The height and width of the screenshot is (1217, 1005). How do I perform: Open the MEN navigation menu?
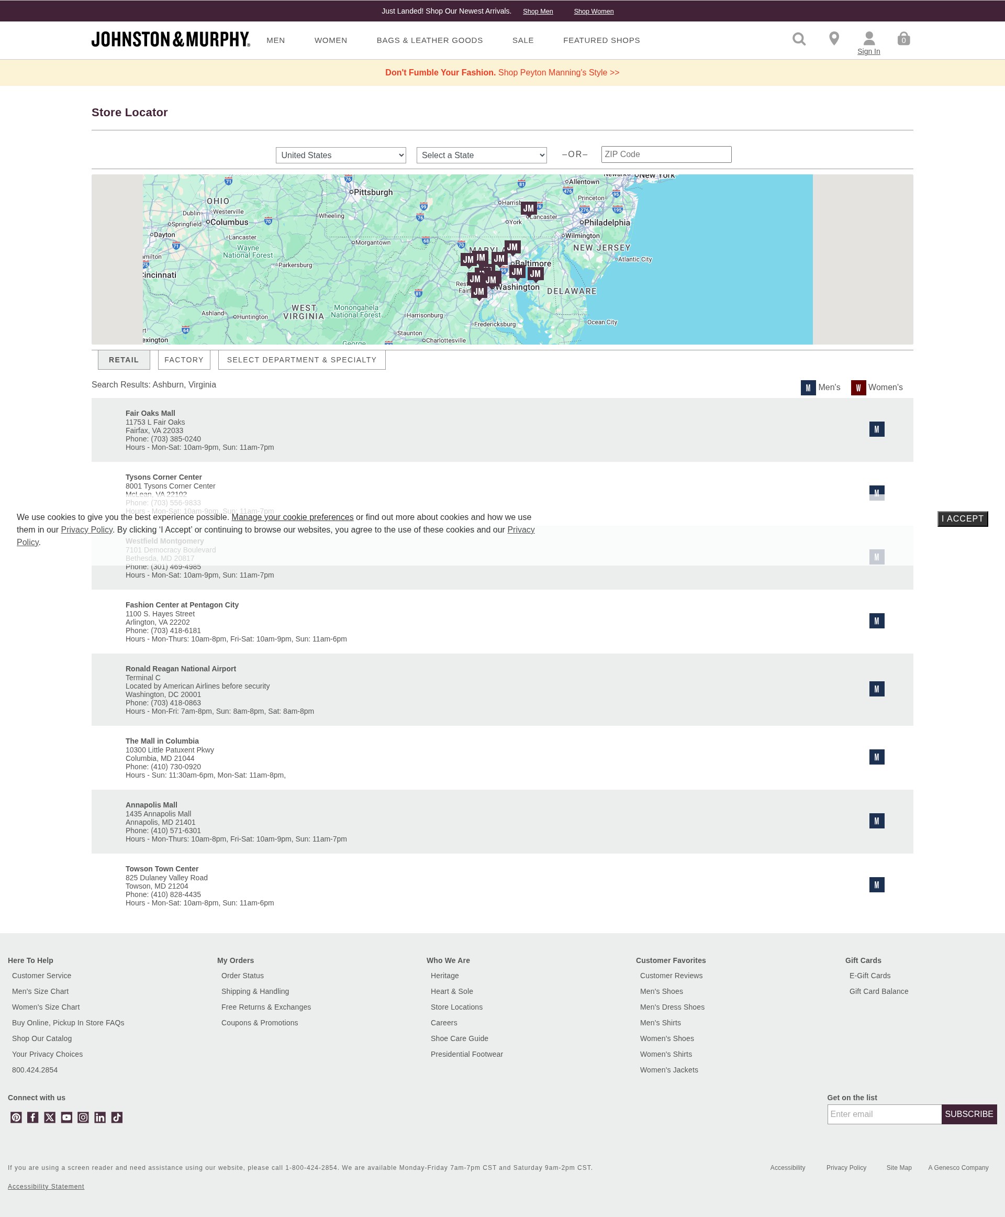pyautogui.click(x=275, y=40)
